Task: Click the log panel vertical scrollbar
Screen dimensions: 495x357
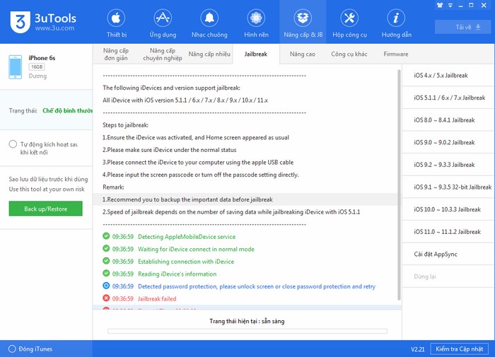Action: [399, 185]
